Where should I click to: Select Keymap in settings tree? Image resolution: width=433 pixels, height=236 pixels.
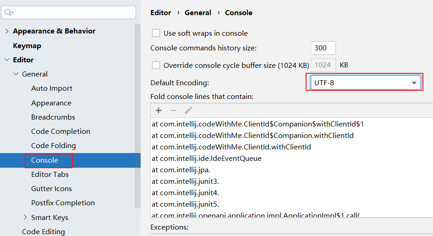(27, 46)
